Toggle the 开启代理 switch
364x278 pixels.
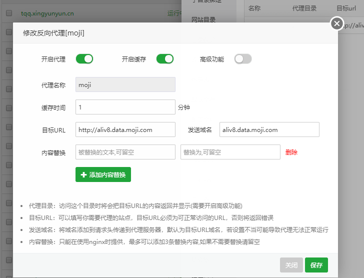click(x=84, y=59)
